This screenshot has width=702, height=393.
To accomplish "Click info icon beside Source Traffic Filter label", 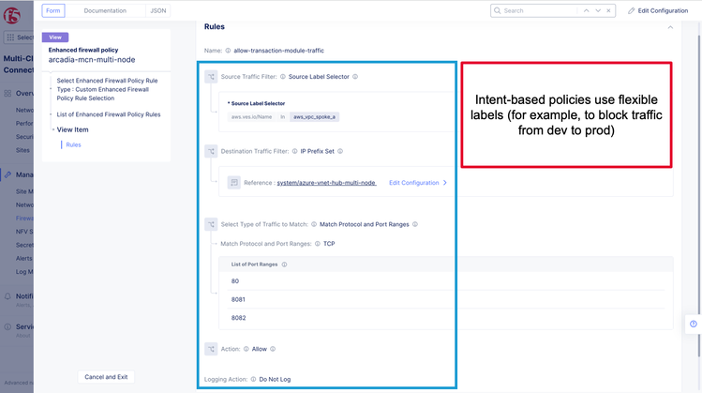I will click(x=283, y=77).
